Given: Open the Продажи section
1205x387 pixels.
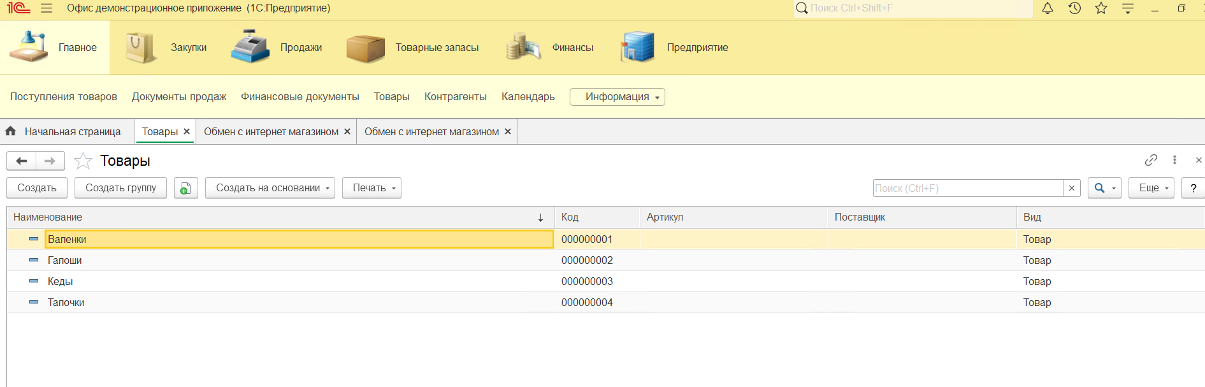Looking at the screenshot, I should click(277, 48).
